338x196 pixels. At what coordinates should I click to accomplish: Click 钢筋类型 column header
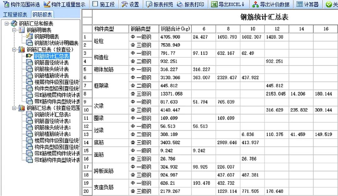(x=144, y=29)
